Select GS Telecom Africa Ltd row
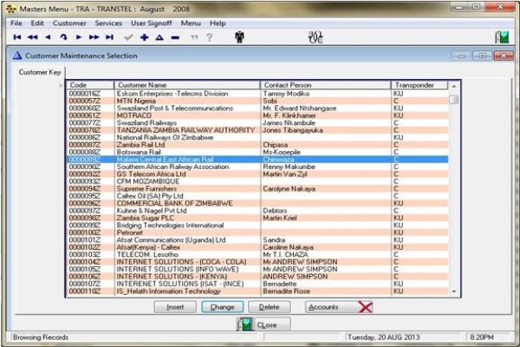This screenshot has width=520, height=347. (x=257, y=174)
